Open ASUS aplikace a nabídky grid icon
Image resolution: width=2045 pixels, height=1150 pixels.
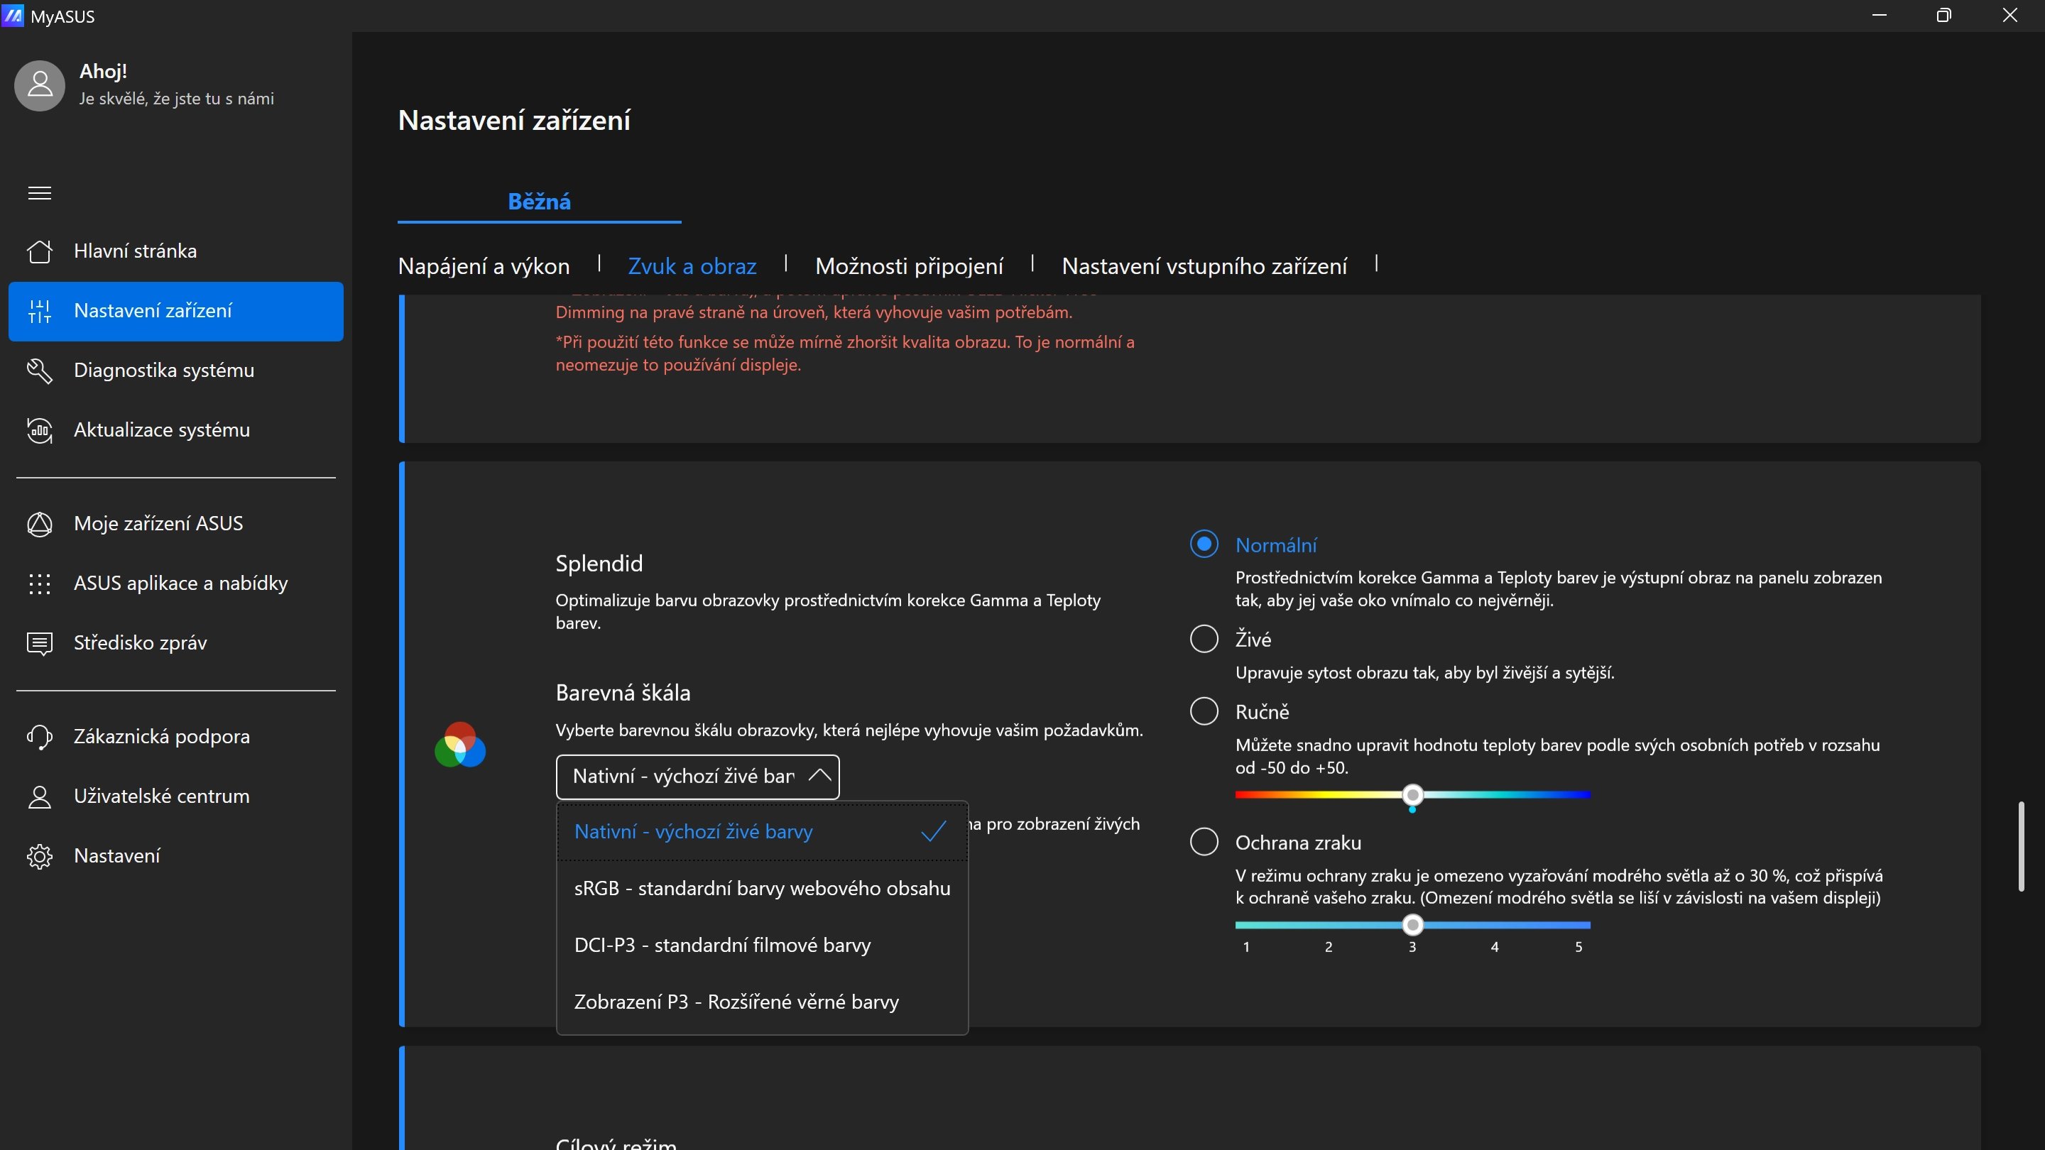[x=40, y=584]
